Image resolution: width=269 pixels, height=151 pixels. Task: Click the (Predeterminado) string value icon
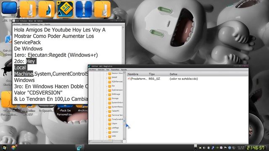[x=129, y=79]
